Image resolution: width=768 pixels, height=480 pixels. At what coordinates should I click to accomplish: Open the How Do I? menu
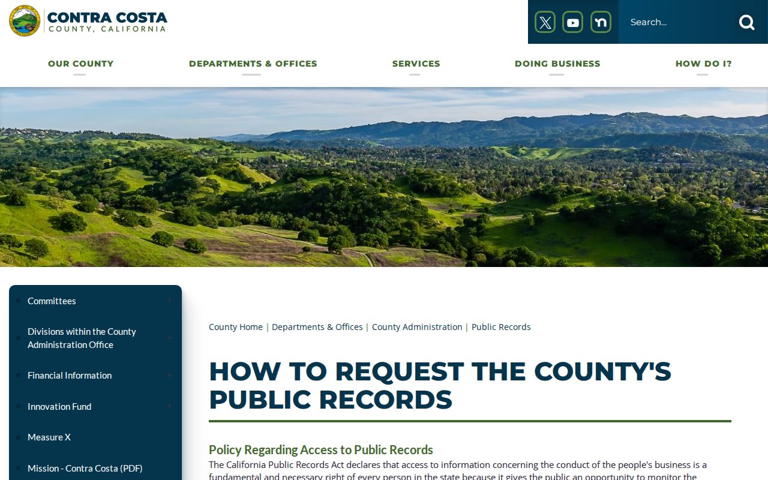[703, 64]
